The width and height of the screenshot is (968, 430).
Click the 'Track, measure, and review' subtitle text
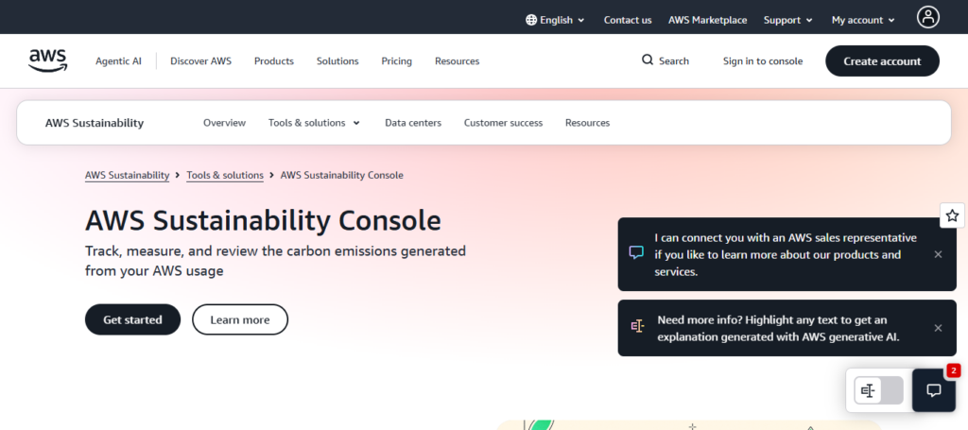275,261
